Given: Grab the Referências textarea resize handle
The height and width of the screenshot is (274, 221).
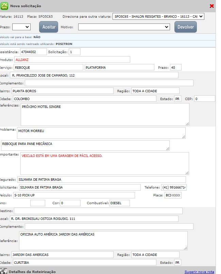Looking at the screenshot, I should tap(187, 124).
